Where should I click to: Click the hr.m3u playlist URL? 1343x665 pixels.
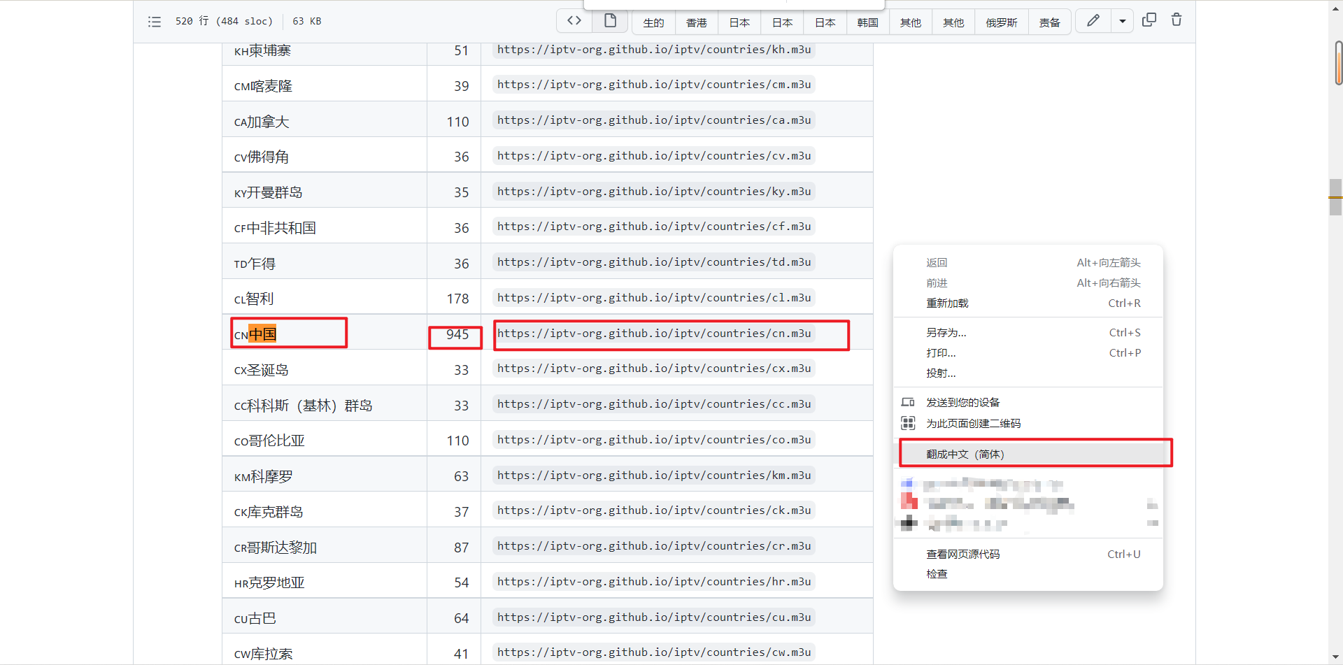[x=654, y=582]
